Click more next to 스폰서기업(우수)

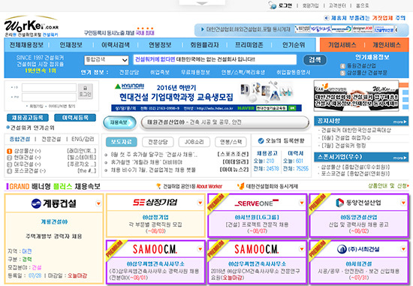coord(399,158)
